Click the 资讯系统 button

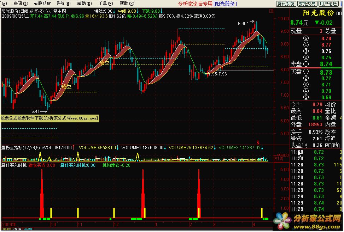point(286,4)
